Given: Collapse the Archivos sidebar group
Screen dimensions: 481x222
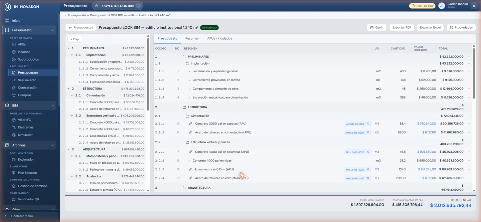Looking at the screenshot, I should tap(52, 145).
